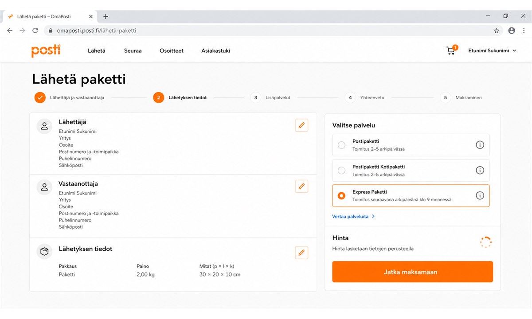Click the Lähettäjä section heading
The image size is (532, 319).
[72, 122]
